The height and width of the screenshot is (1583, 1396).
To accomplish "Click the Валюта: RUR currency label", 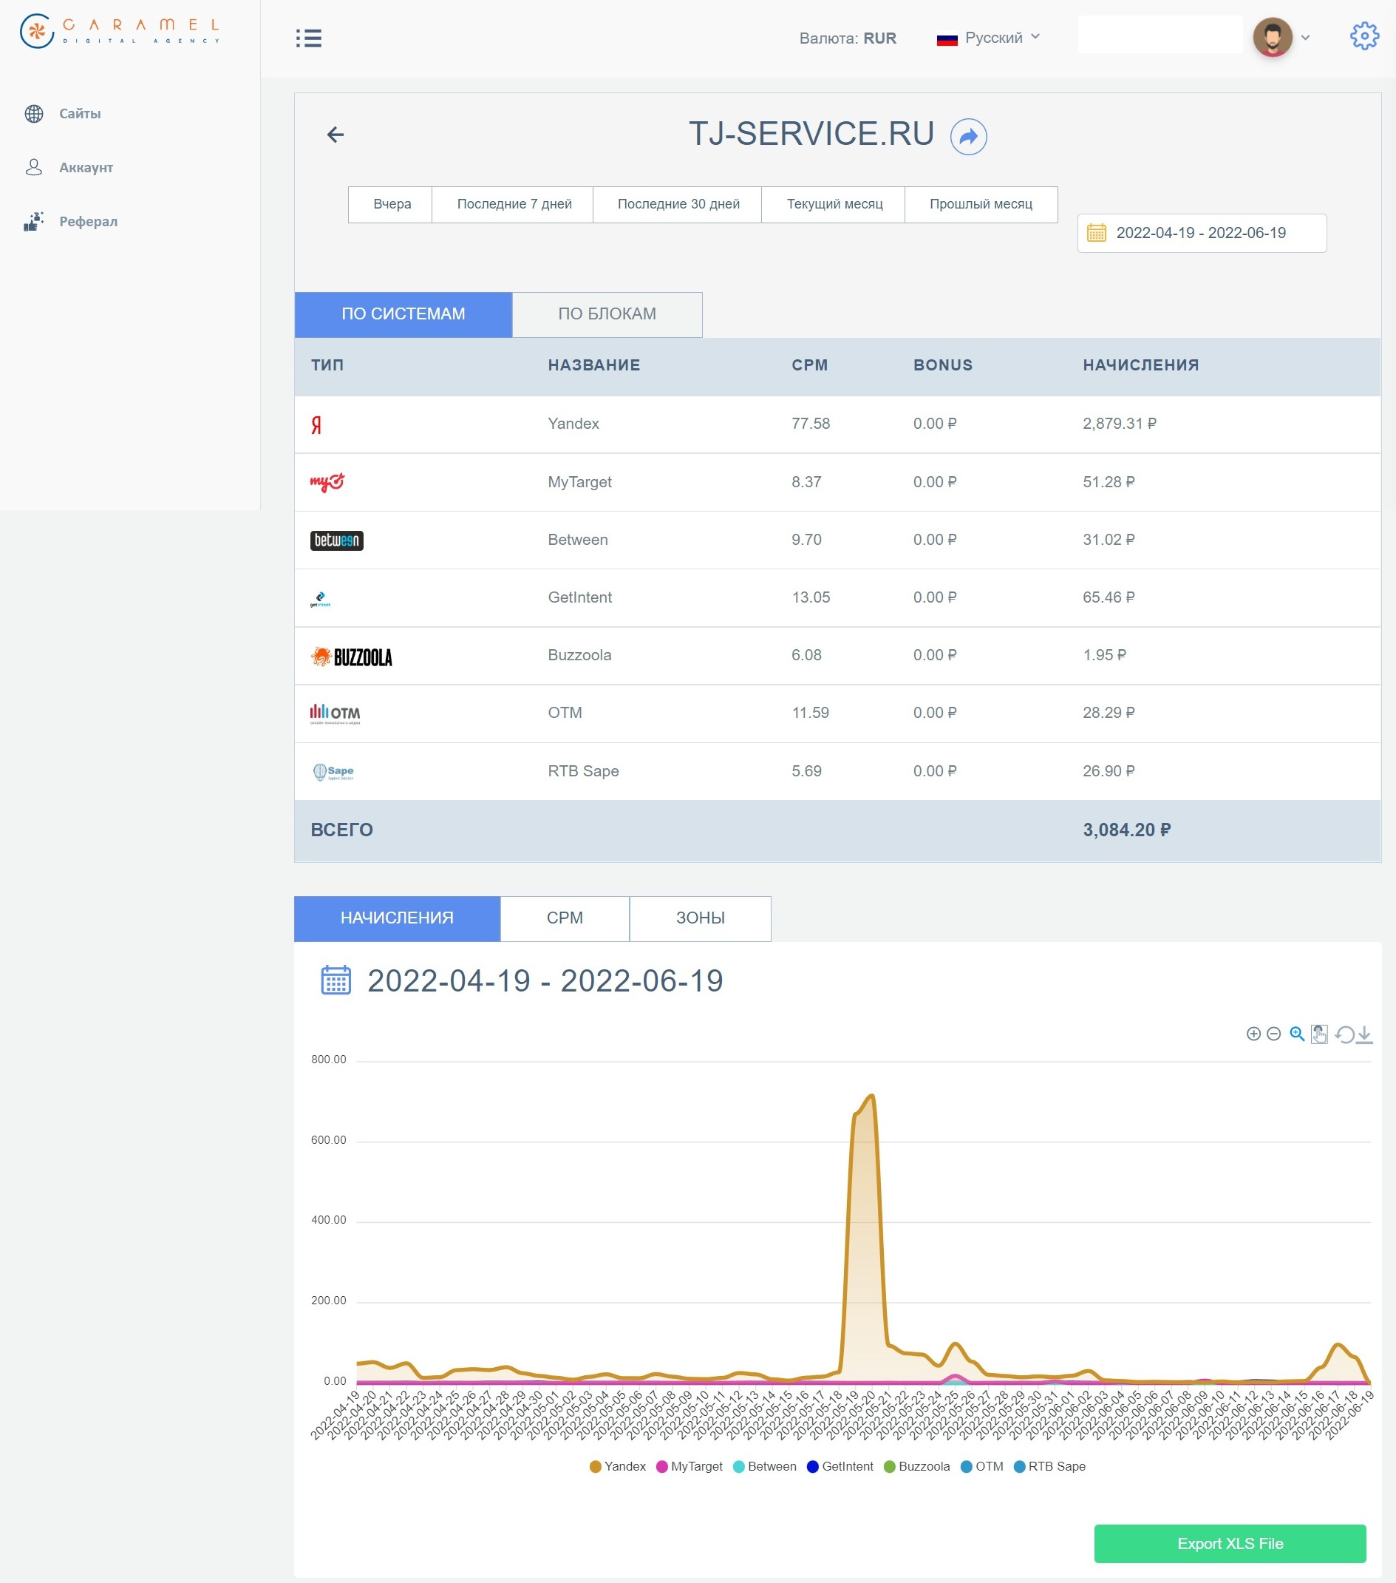I will click(x=848, y=38).
